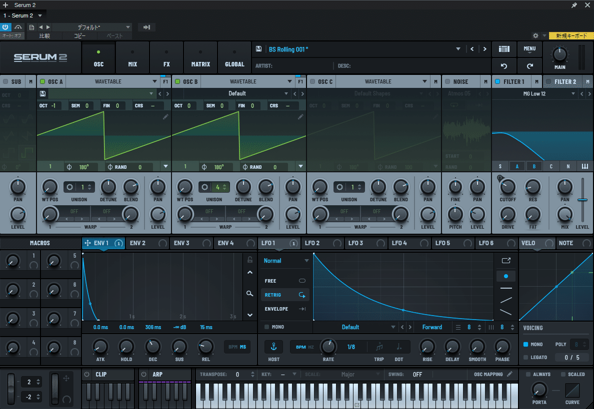The width and height of the screenshot is (594, 409).
Task: Toggle the voicing MONO checkbox
Action: click(525, 344)
